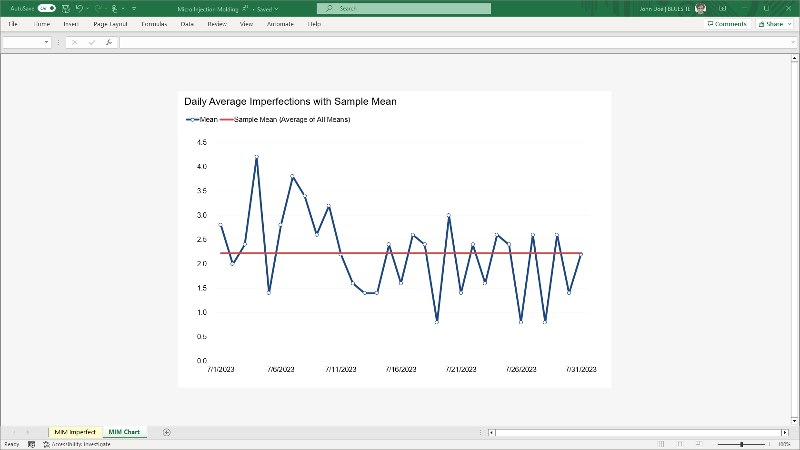
Task: Open the Ribbon Display Options icon
Action: tap(722, 9)
